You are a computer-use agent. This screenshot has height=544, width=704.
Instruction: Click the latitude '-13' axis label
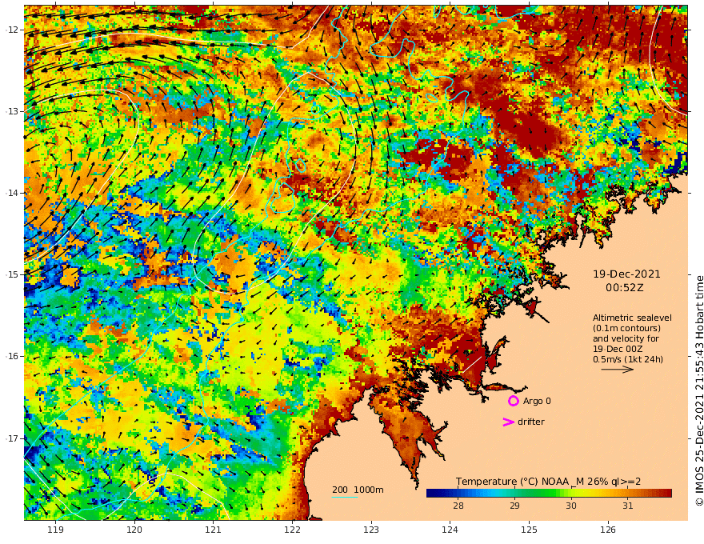[x=12, y=111]
